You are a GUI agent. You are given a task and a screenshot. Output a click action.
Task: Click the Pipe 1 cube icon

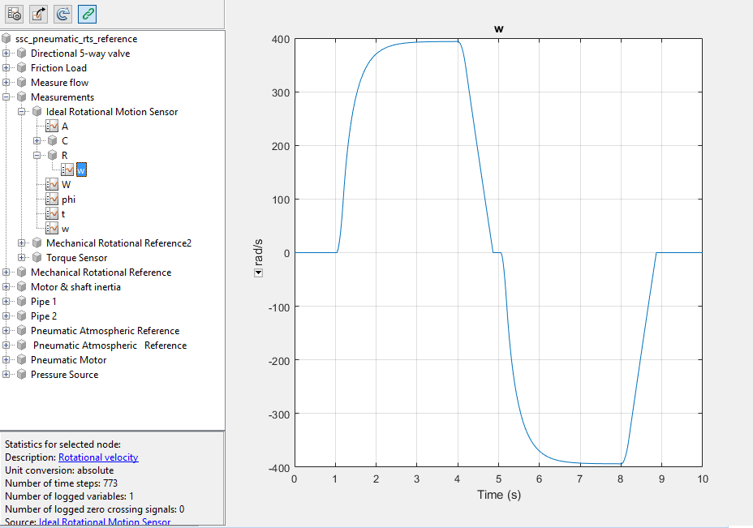click(22, 302)
